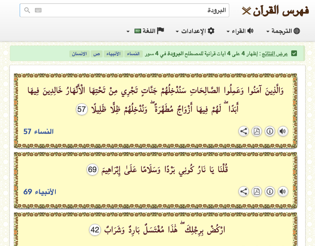Show info for verse الأنبياء 69

pyautogui.click(x=269, y=191)
